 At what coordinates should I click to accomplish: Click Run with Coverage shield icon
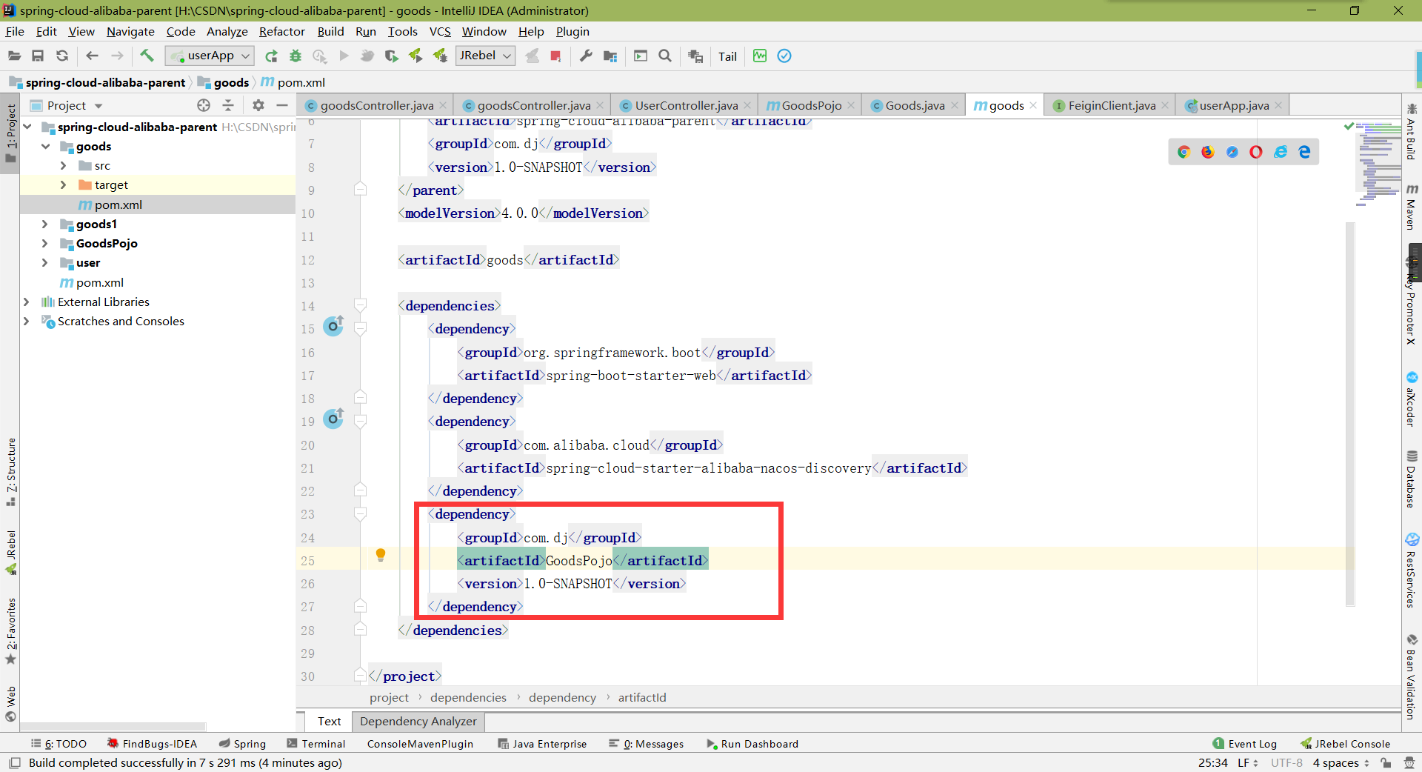pos(391,56)
